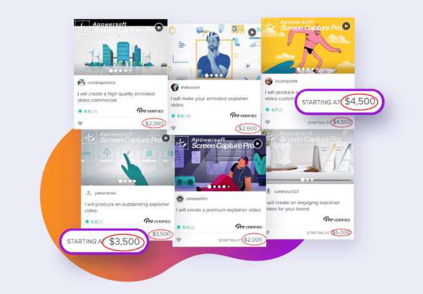
Task: Favorite the anarionfilm gig with heart icon
Action: 179,240
